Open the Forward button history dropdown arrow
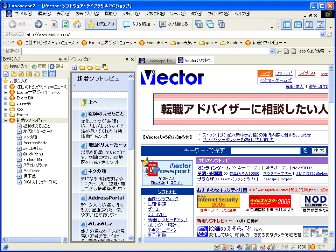 (x=46, y=24)
